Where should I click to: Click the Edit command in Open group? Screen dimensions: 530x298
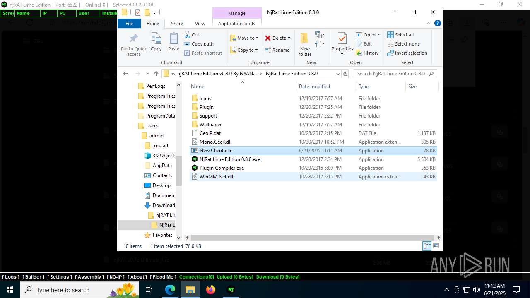(364, 44)
